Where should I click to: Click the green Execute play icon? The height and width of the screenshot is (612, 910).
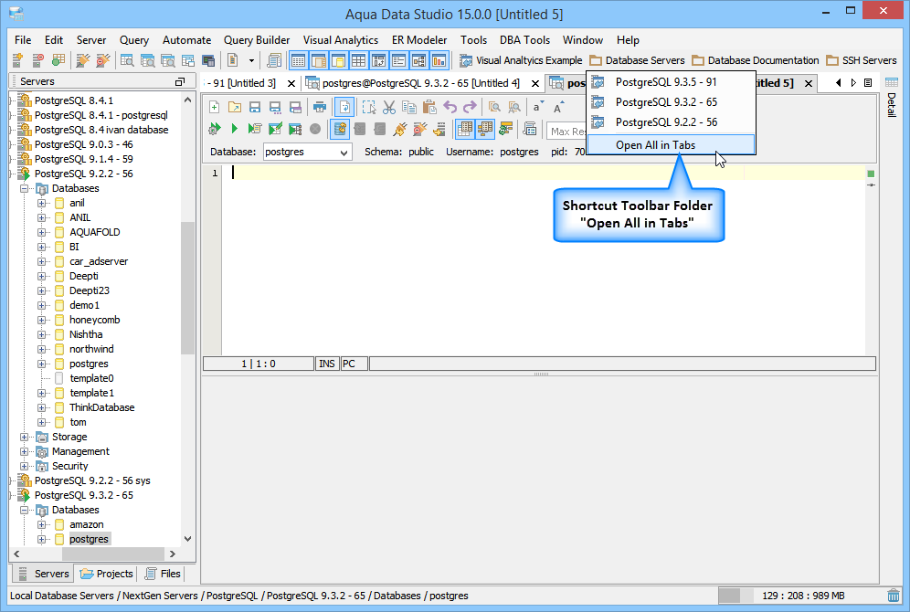[235, 129]
